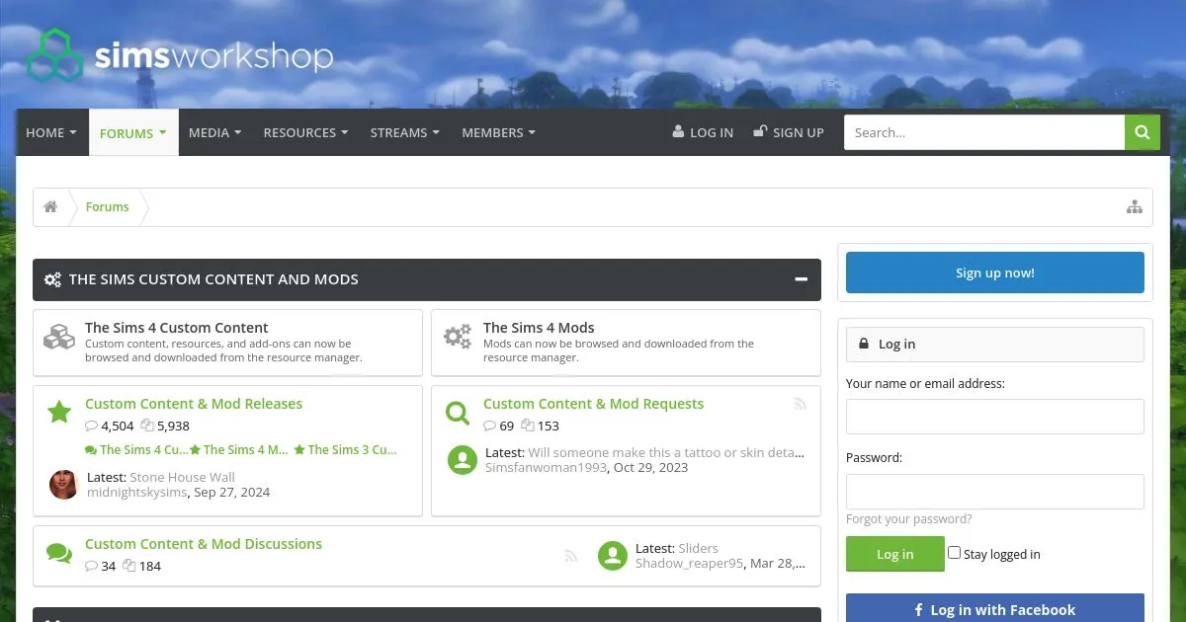Go to home via breadcrumb house icon
Screen dimensions: 1186x622
[x=50, y=206]
